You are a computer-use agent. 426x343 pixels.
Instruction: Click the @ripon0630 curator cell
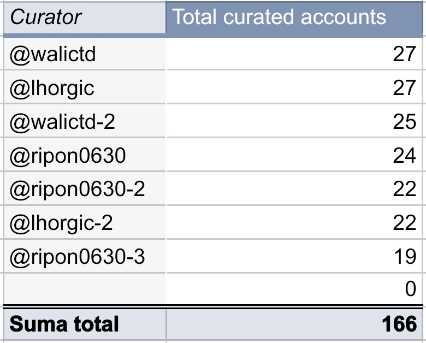point(68,156)
